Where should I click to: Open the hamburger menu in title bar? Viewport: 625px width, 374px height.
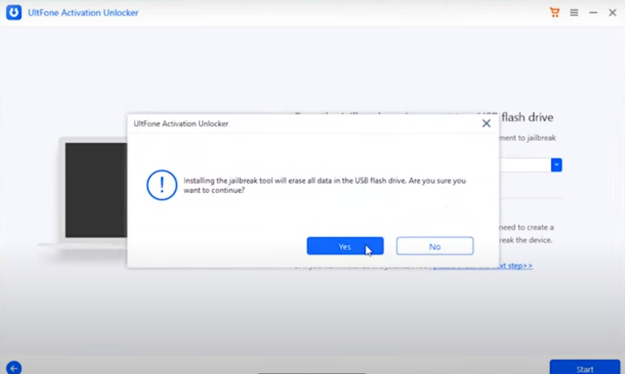[x=574, y=13]
